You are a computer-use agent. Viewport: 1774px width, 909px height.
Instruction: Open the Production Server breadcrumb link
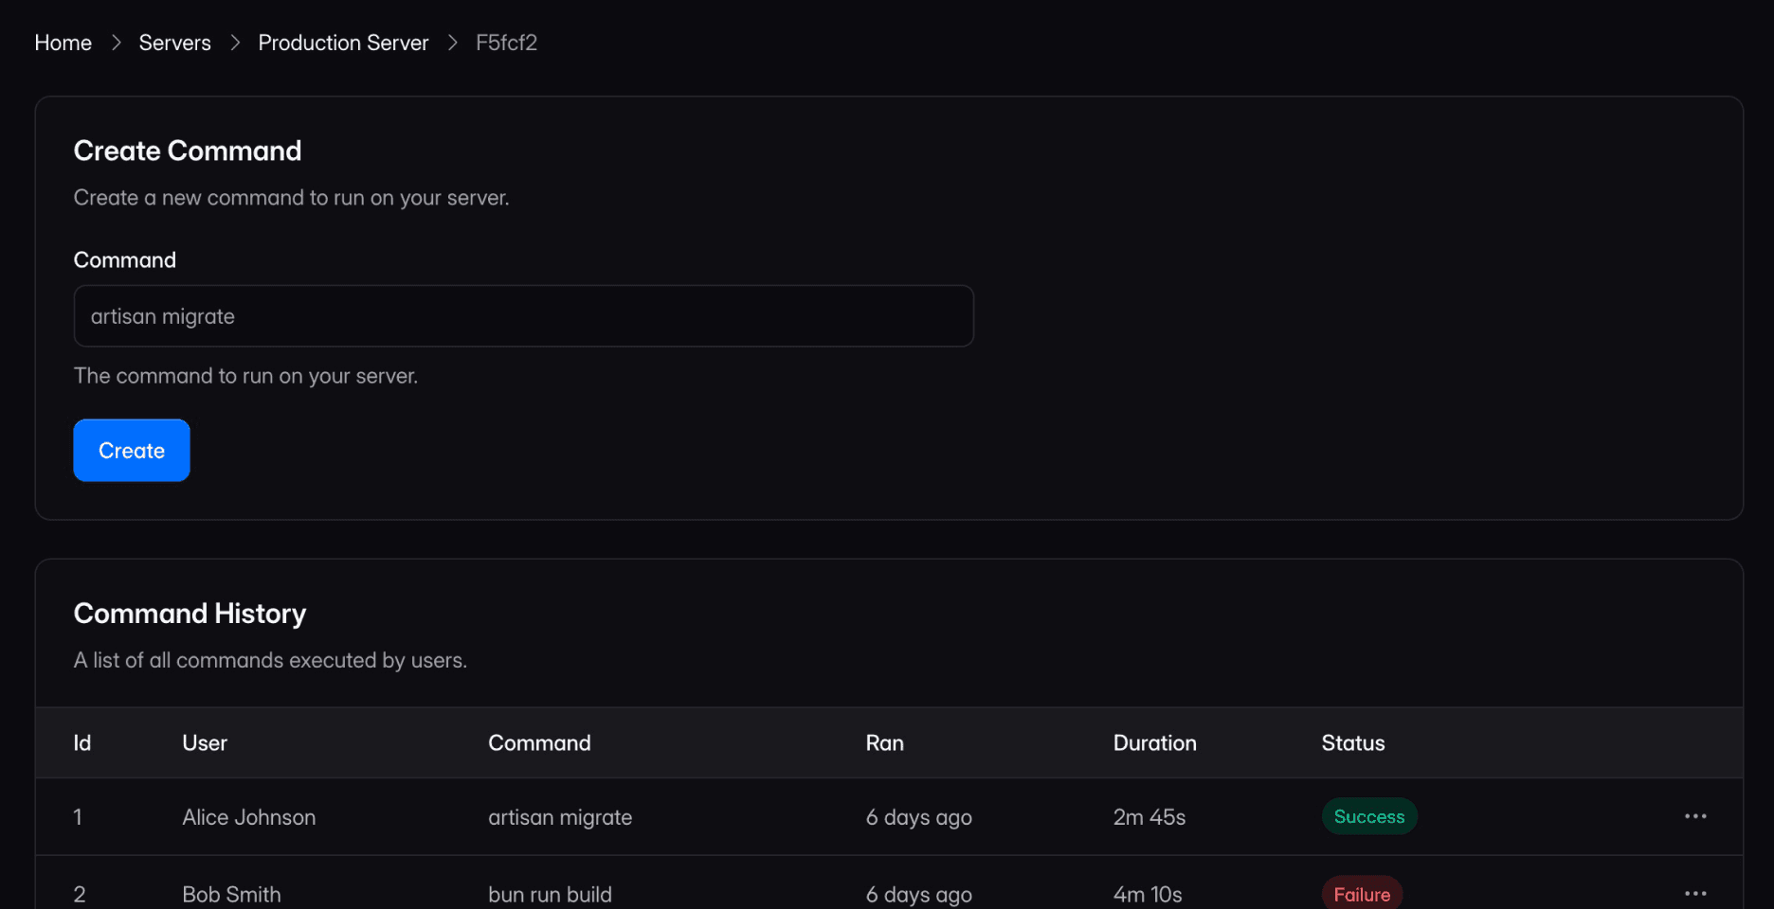tap(343, 43)
